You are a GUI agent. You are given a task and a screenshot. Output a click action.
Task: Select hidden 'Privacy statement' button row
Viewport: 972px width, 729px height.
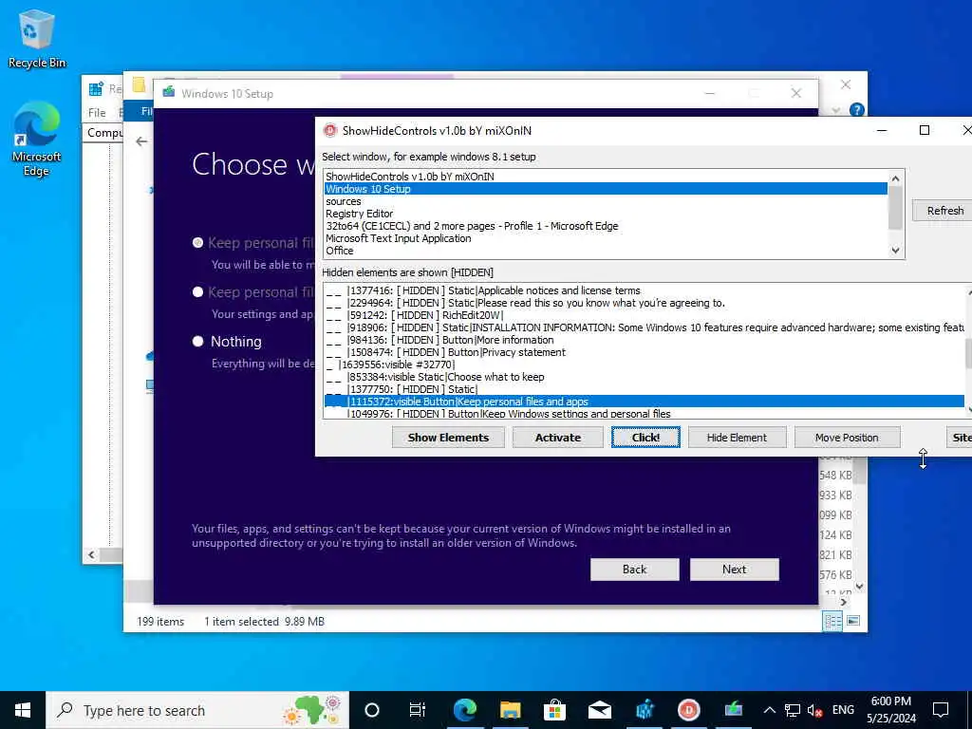click(x=645, y=352)
